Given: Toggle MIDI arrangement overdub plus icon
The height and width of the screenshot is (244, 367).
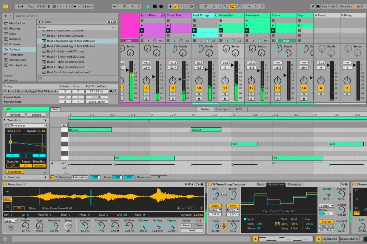Looking at the screenshot, I should pos(171,6).
